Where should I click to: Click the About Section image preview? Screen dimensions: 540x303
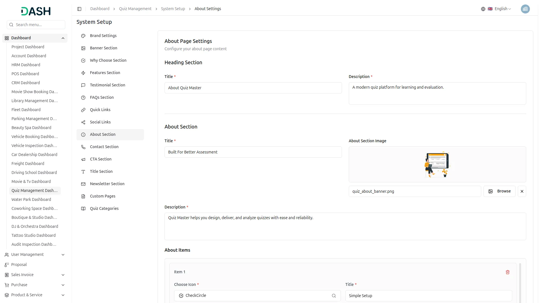437,164
